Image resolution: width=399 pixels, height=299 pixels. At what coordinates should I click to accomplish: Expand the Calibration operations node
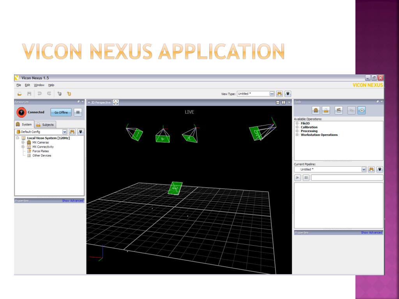click(x=297, y=127)
